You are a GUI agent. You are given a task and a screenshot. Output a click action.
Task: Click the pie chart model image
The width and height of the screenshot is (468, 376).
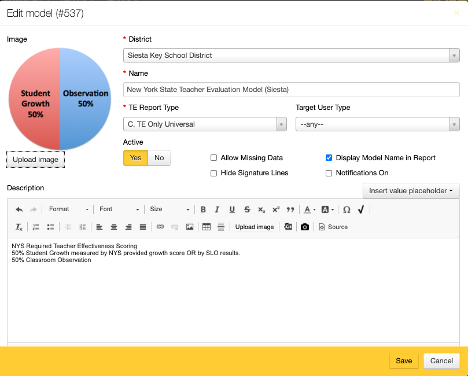point(60,99)
